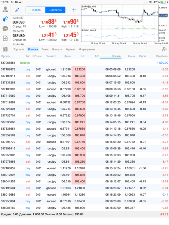169x225 pixels.
Task: Select order 537836651 row
Action: [84, 129]
